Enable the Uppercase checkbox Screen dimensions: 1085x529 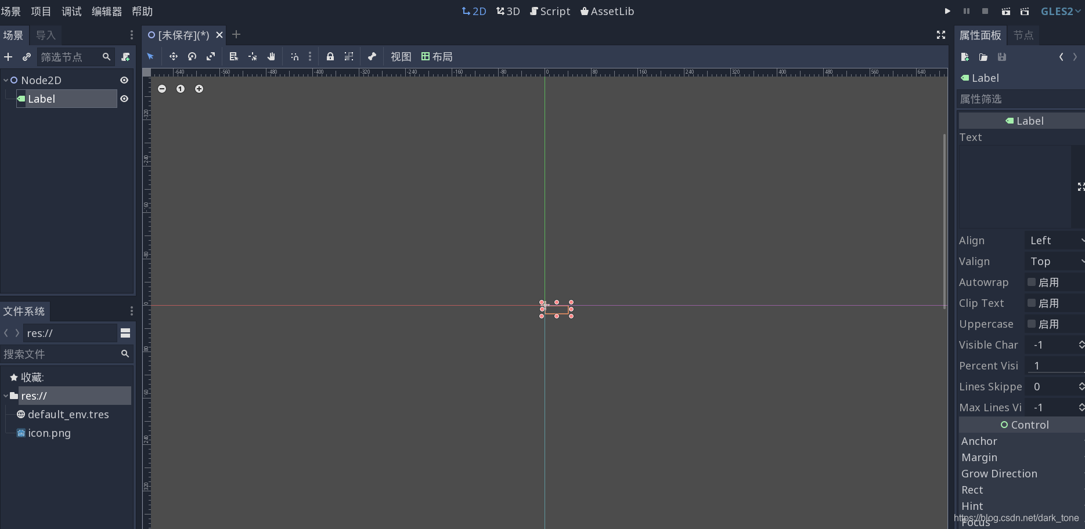[x=1032, y=324]
